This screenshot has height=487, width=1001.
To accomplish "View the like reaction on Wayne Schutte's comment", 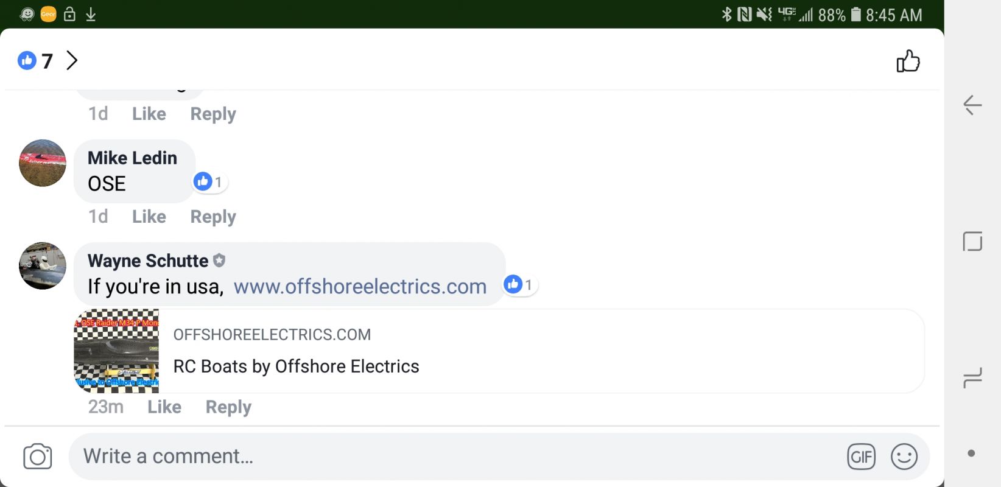I will pos(519,284).
